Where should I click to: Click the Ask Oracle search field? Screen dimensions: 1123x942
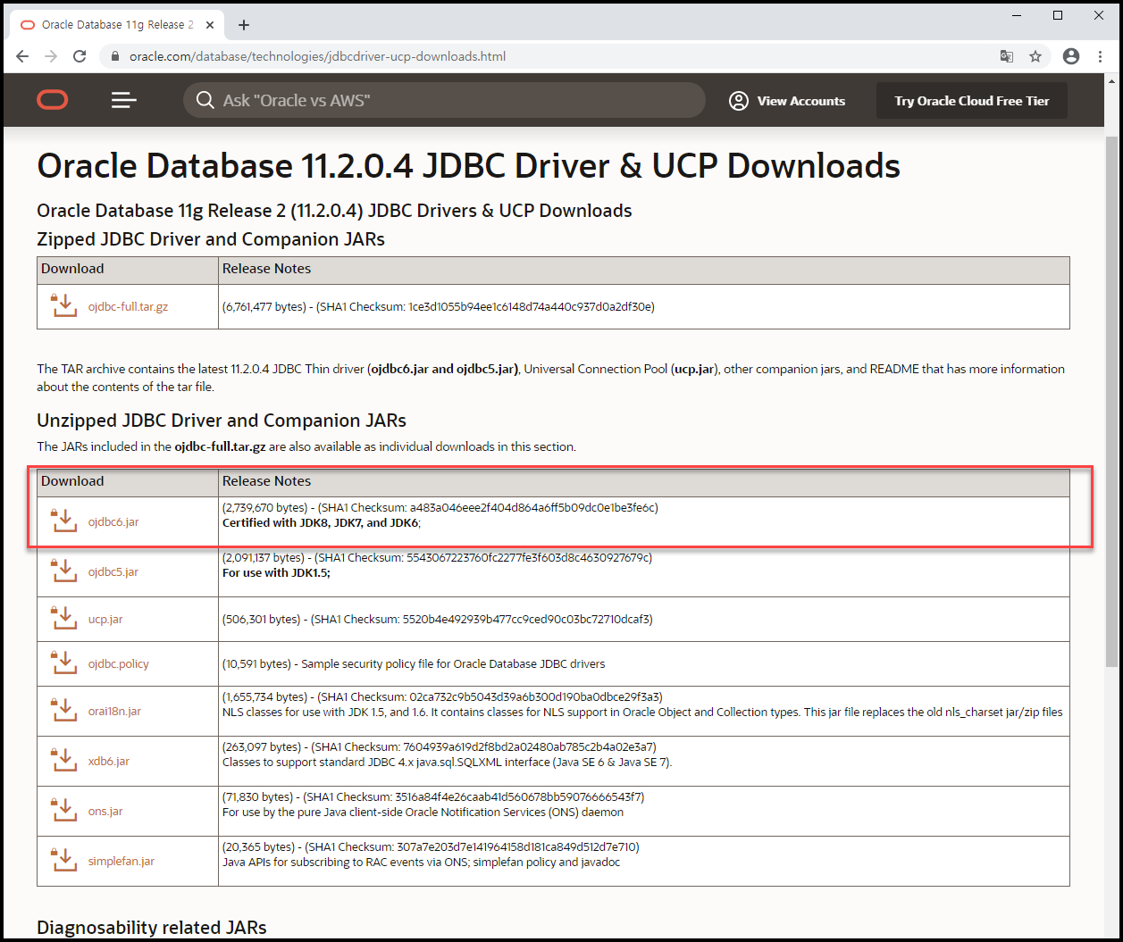coord(444,100)
